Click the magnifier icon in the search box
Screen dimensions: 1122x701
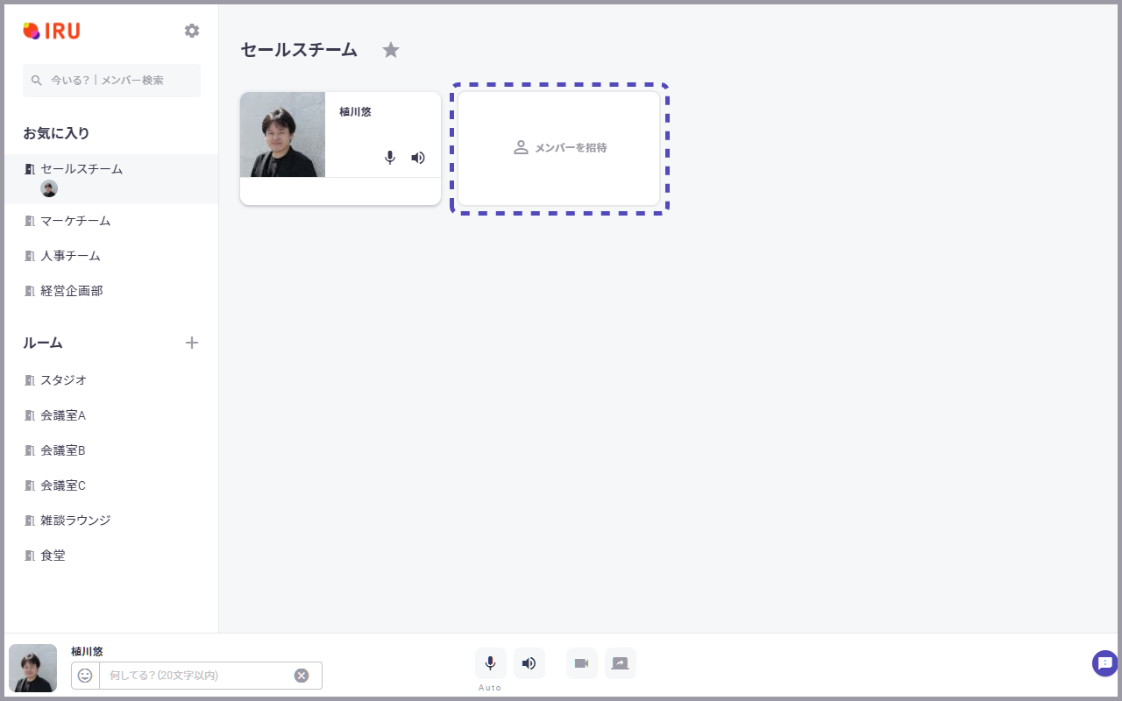37,80
